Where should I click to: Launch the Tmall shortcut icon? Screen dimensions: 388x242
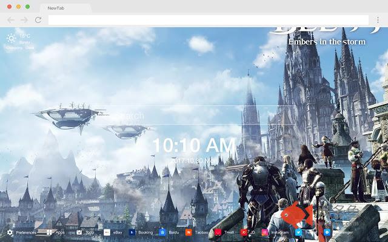coord(218,232)
